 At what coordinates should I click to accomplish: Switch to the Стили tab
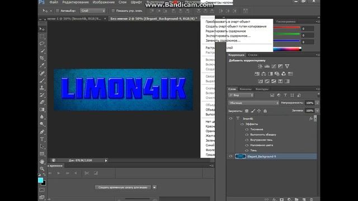252,55
